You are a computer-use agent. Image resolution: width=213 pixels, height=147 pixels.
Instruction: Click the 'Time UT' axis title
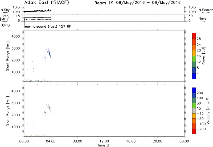pyautogui.click(x=104, y=145)
